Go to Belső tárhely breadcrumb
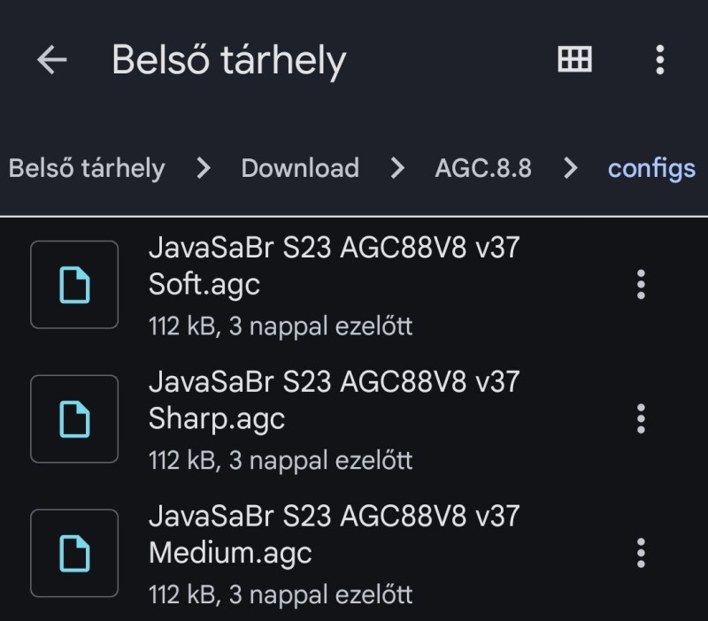This screenshot has height=621, width=708. tap(87, 168)
